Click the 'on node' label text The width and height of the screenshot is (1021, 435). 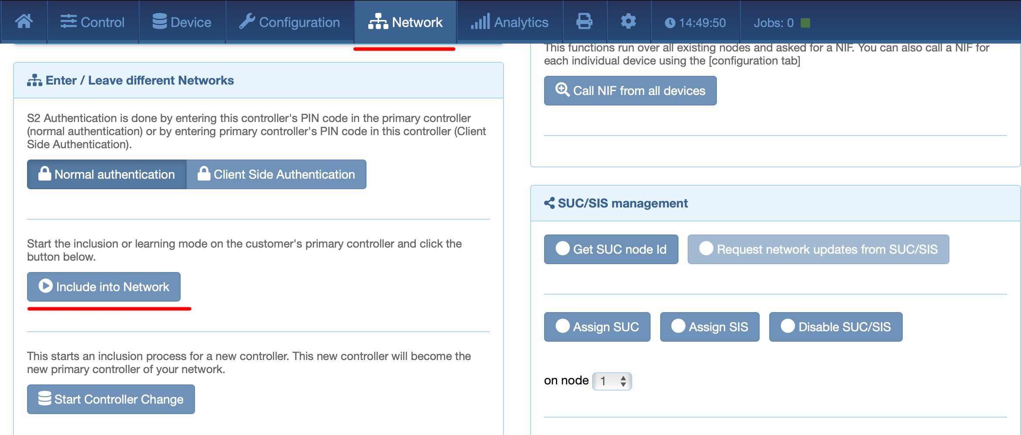[x=566, y=381]
